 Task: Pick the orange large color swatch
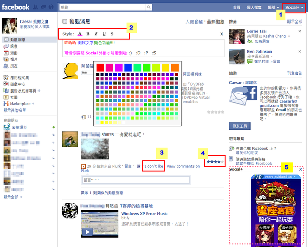click(x=175, y=68)
